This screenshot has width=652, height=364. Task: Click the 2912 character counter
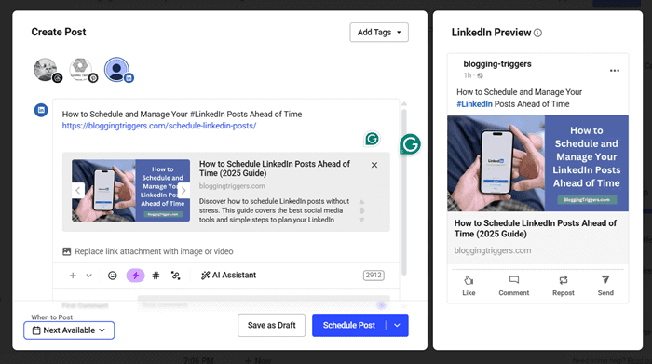pyautogui.click(x=374, y=275)
